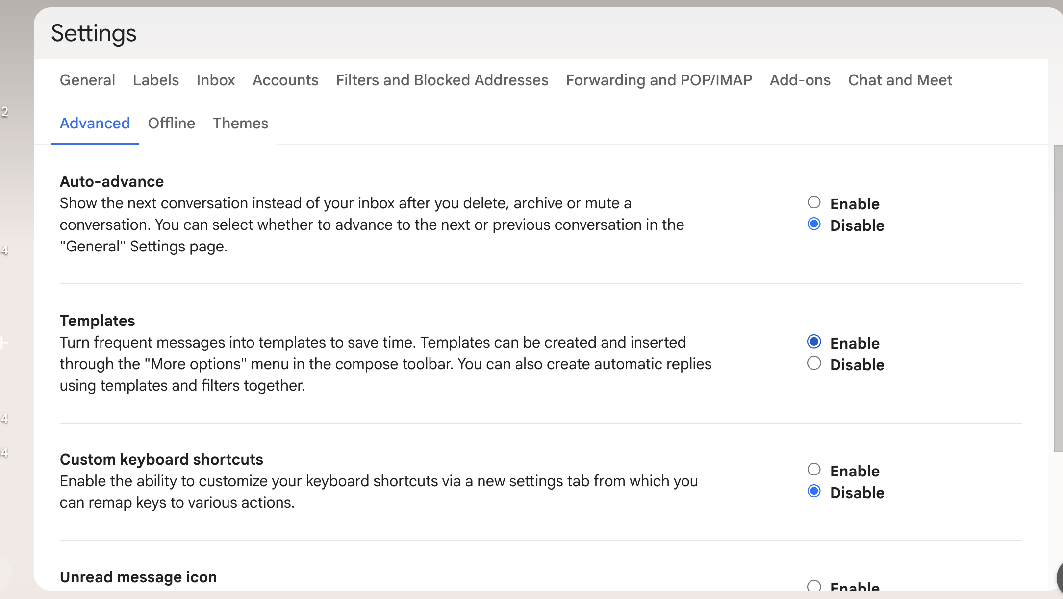The width and height of the screenshot is (1063, 599).
Task: Switch to the Offline tab
Action: pos(171,123)
